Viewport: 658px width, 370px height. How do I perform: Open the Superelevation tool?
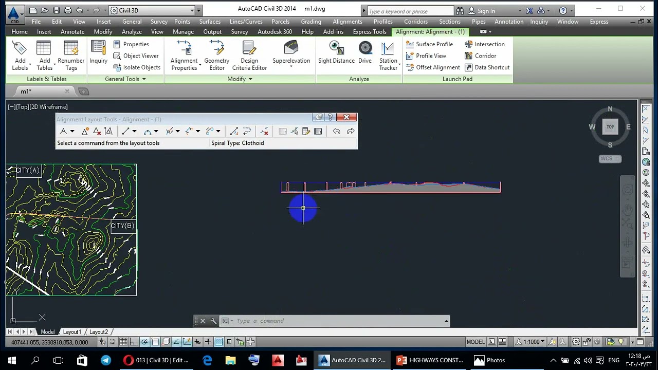click(x=291, y=54)
